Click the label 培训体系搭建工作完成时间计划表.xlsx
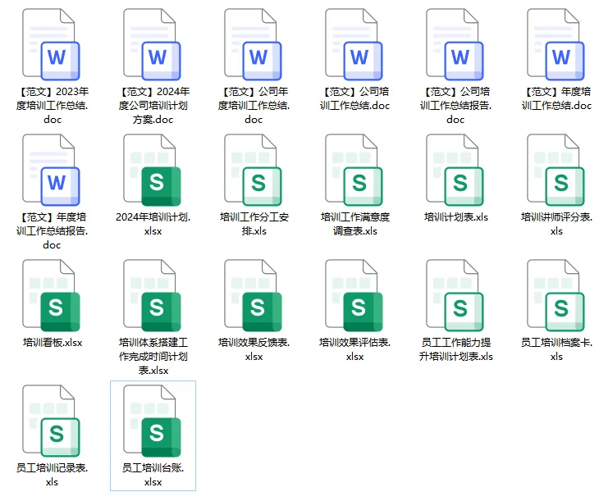Image resolution: width=599 pixels, height=501 pixels. pyautogui.click(x=153, y=356)
